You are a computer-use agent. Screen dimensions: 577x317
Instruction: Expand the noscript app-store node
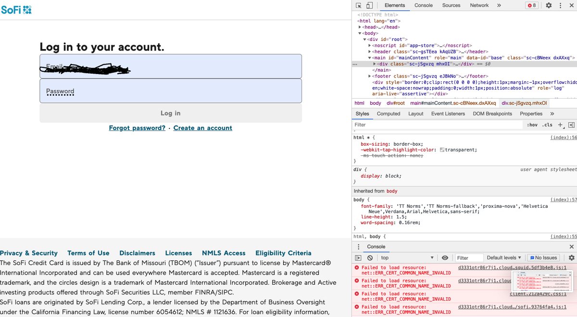click(x=370, y=46)
